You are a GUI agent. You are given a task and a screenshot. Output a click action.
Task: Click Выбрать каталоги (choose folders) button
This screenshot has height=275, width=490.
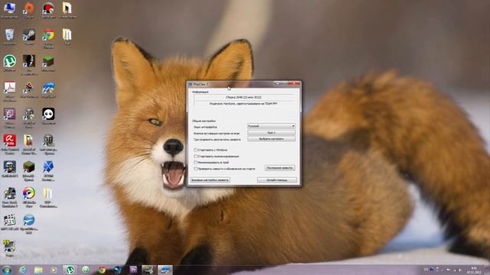pyautogui.click(x=271, y=139)
